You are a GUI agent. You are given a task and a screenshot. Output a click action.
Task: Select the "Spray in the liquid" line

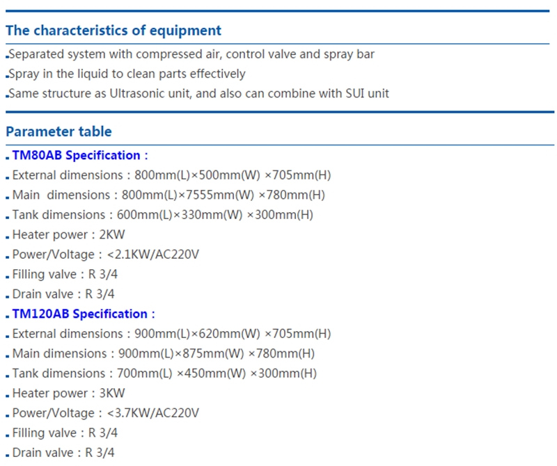(127, 74)
